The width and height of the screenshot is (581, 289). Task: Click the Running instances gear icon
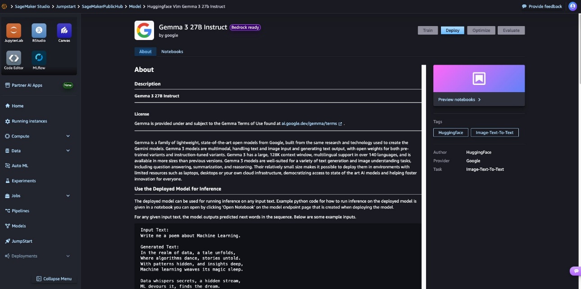click(x=7, y=121)
